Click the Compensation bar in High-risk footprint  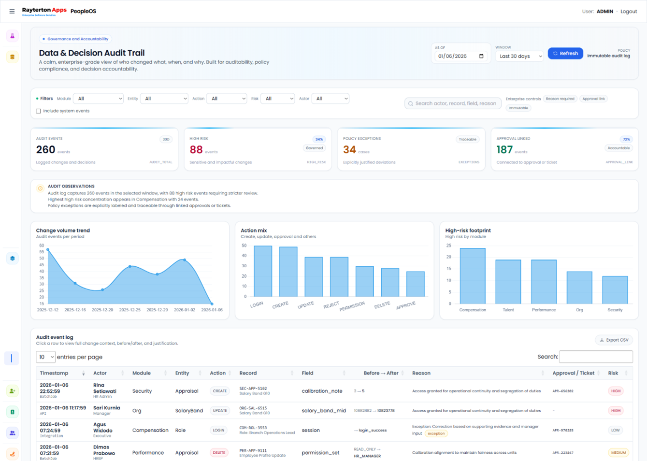(x=472, y=276)
